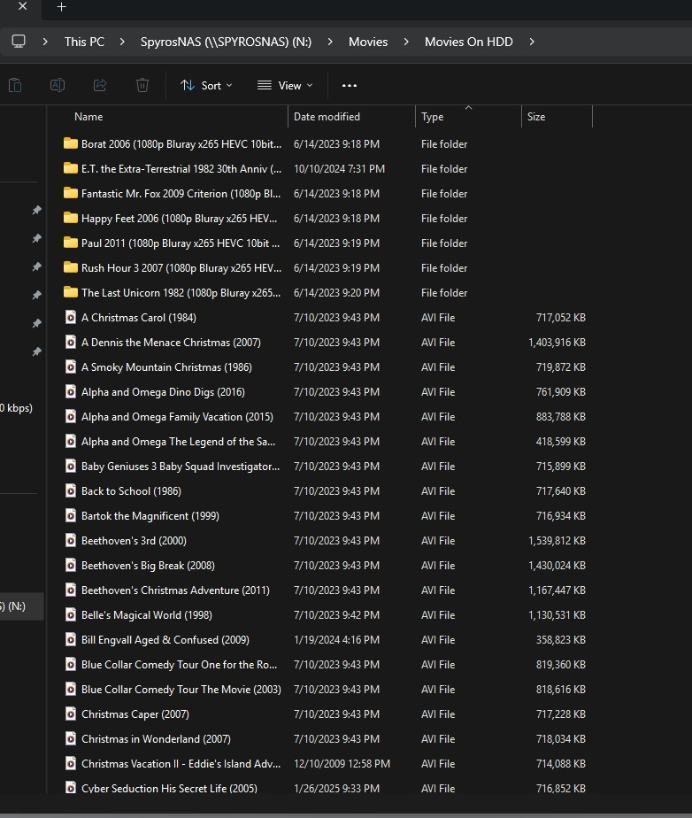Select Bill Engvall Aged & Confused file
The width and height of the screenshot is (692, 818).
tap(165, 639)
